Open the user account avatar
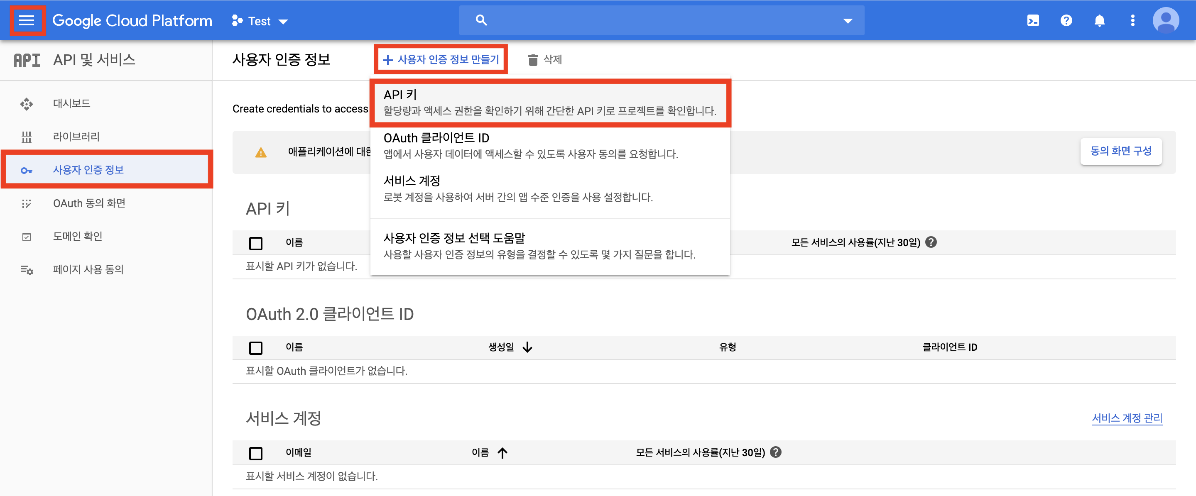This screenshot has width=1196, height=496. (x=1165, y=20)
